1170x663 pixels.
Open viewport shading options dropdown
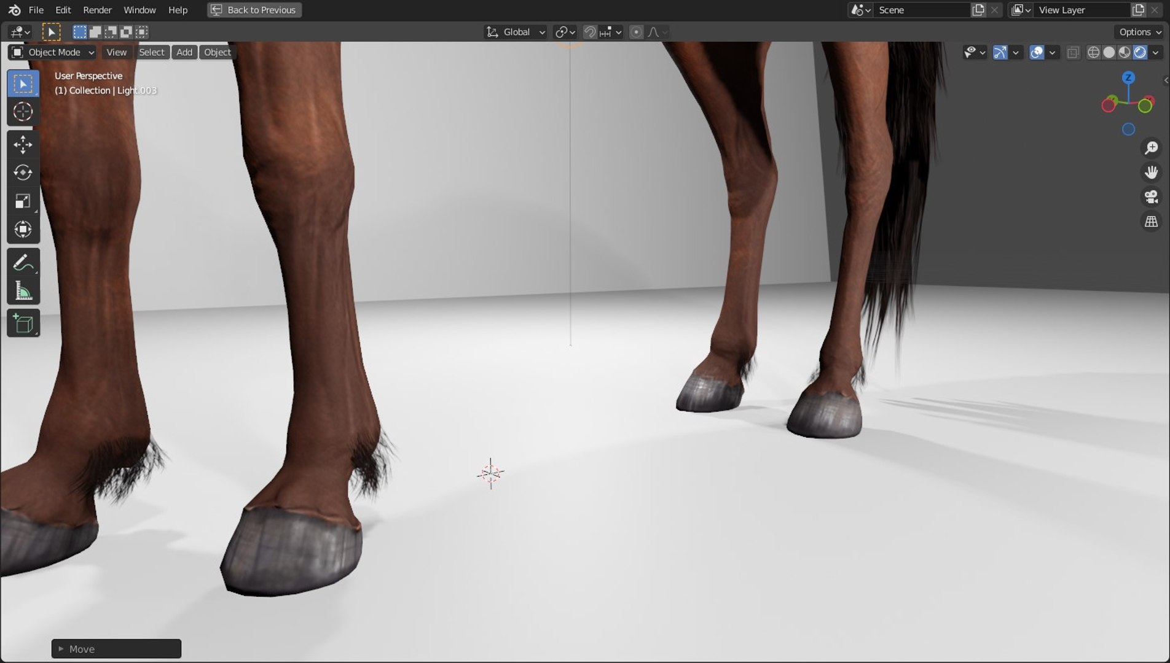1156,52
